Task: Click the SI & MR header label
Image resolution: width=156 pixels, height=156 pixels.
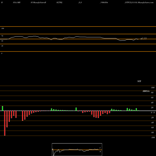Action: click(17, 2)
